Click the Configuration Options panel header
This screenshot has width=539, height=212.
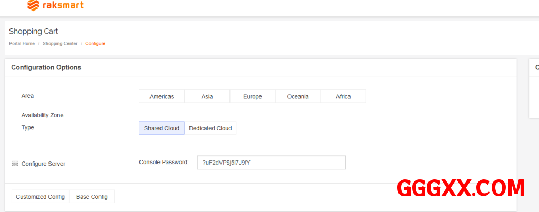46,68
